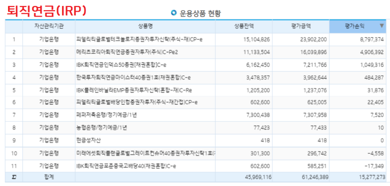Click profit value 4,906,392
The image size is (390, 186).
tap(372, 52)
